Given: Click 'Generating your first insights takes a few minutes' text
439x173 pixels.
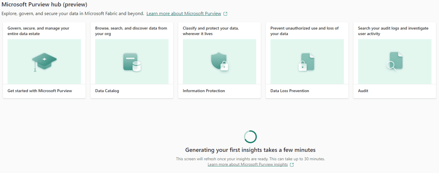Looking at the screenshot, I should click(250, 150).
